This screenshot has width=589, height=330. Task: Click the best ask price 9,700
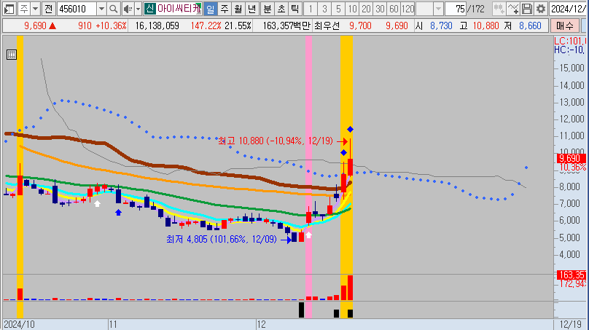tap(360, 26)
